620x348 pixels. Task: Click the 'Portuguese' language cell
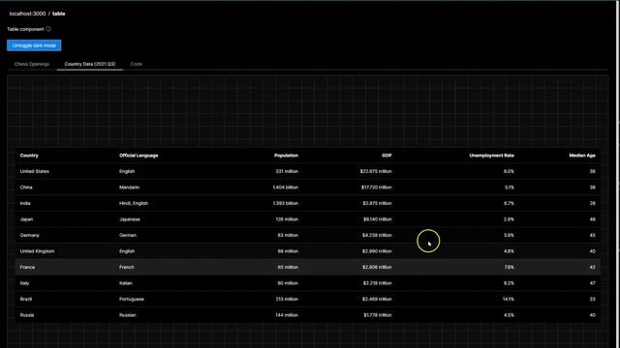click(x=132, y=299)
